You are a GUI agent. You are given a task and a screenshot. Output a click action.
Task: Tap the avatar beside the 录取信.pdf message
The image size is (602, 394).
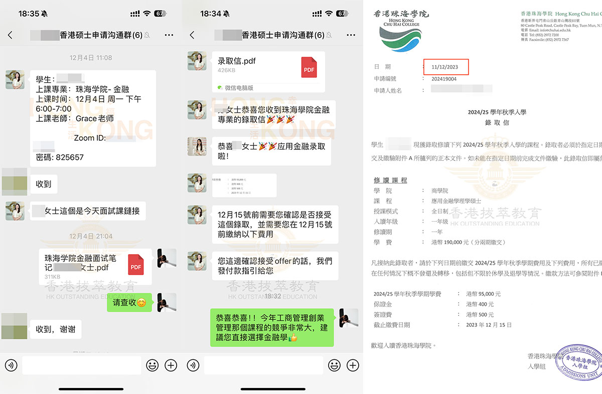(x=197, y=61)
